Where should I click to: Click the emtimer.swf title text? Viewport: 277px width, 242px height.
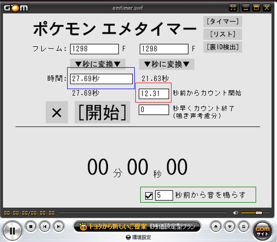pyautogui.click(x=128, y=8)
